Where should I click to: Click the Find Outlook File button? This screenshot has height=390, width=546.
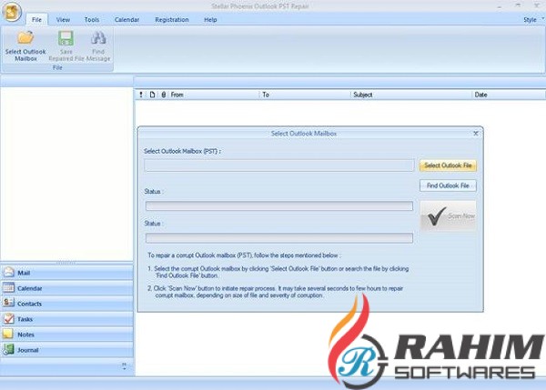448,185
